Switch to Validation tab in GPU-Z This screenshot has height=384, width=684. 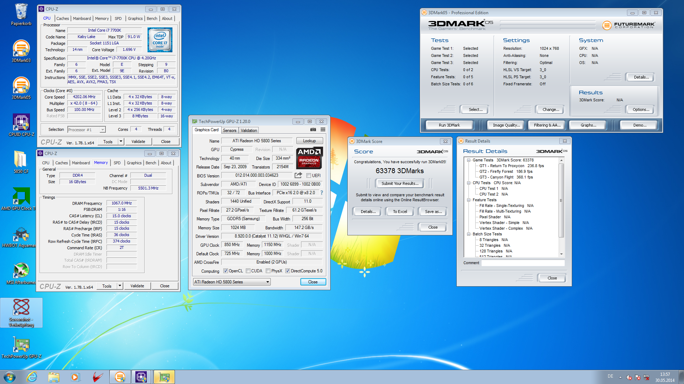click(249, 130)
